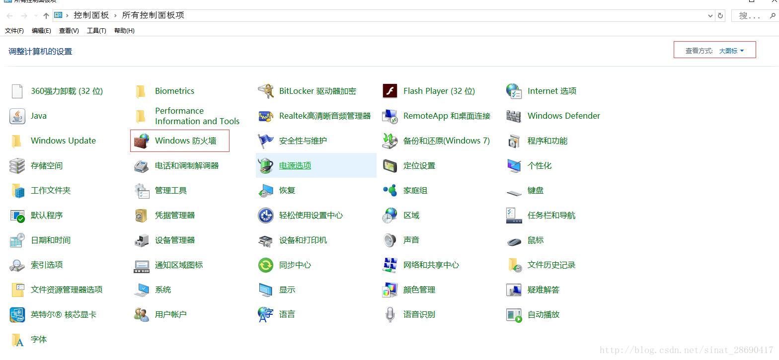Click the 设备管理器 icon
This screenshot has width=779, height=360.
(x=141, y=240)
